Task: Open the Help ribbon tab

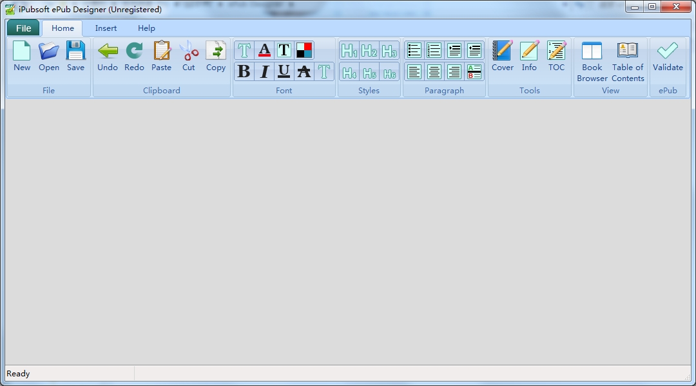Action: point(146,28)
